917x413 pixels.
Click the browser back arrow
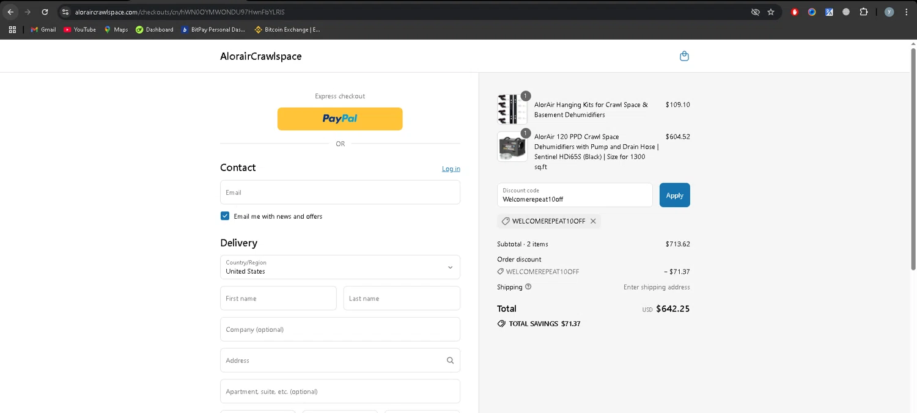10,12
